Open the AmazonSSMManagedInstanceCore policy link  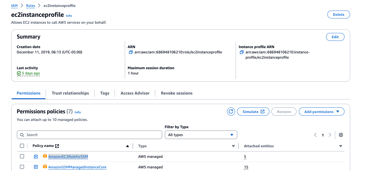[77, 167]
